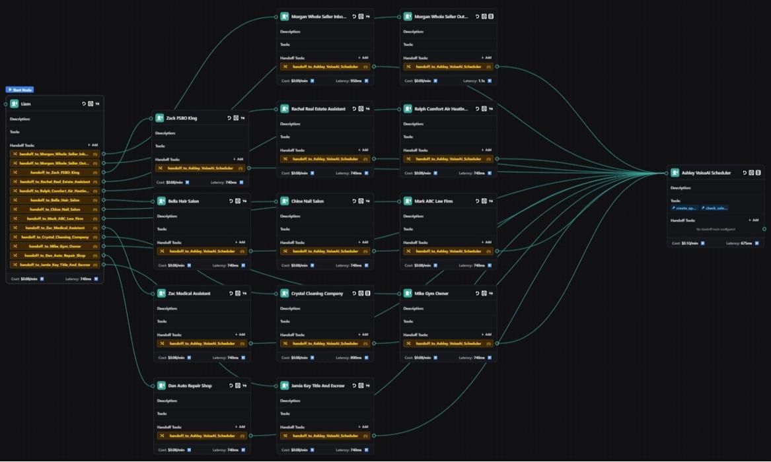Click the refresh icon on Ralph Comfort Air Heating header
The width and height of the screenshot is (771, 462).
(x=477, y=109)
